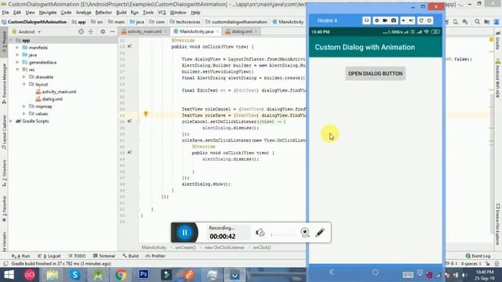The image size is (502, 282).
Task: Hide the project panel with minus icon
Action: click(112, 31)
